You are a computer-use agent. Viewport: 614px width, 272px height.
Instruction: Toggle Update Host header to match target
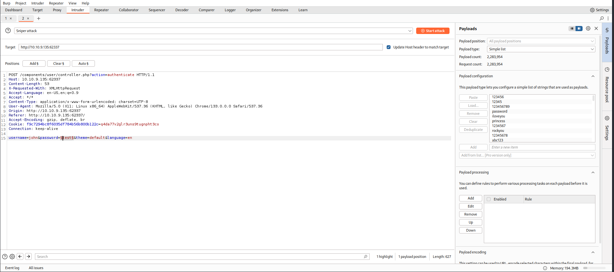click(389, 47)
